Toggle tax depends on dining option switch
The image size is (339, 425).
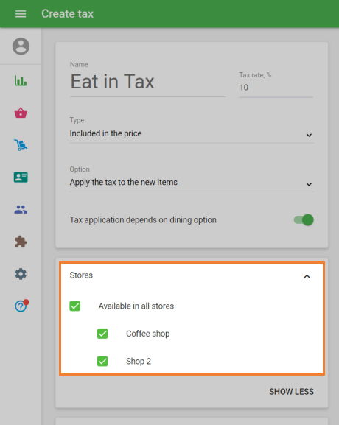[304, 219]
